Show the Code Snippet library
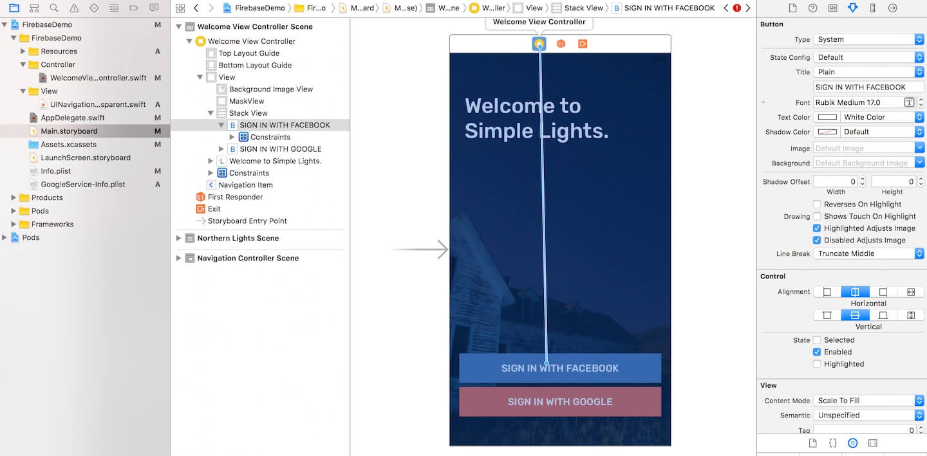Screen dimensions: 927x456 point(832,443)
